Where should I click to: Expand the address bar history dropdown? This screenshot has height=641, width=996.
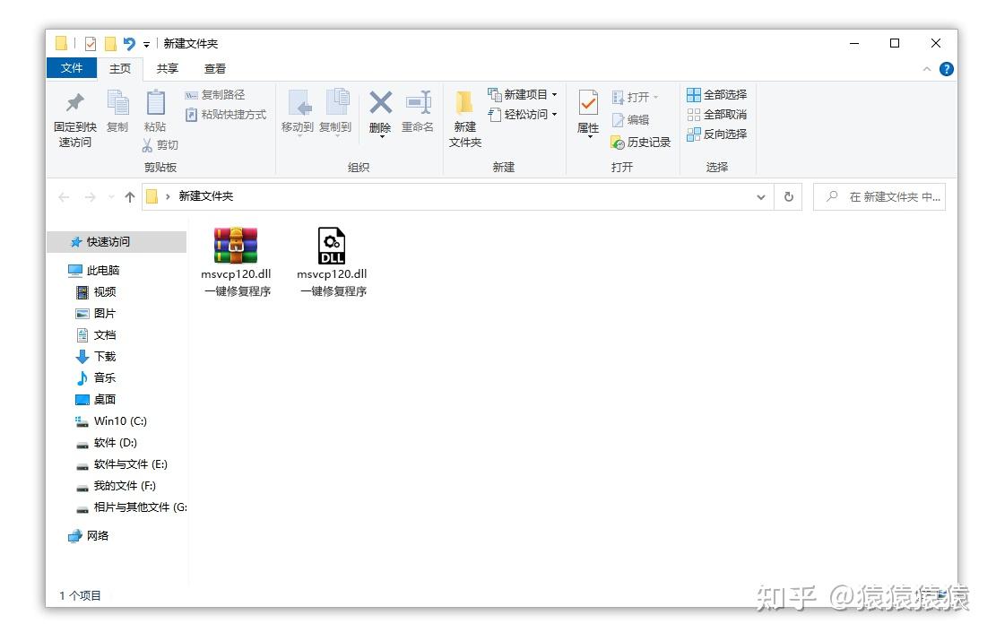coord(761,196)
